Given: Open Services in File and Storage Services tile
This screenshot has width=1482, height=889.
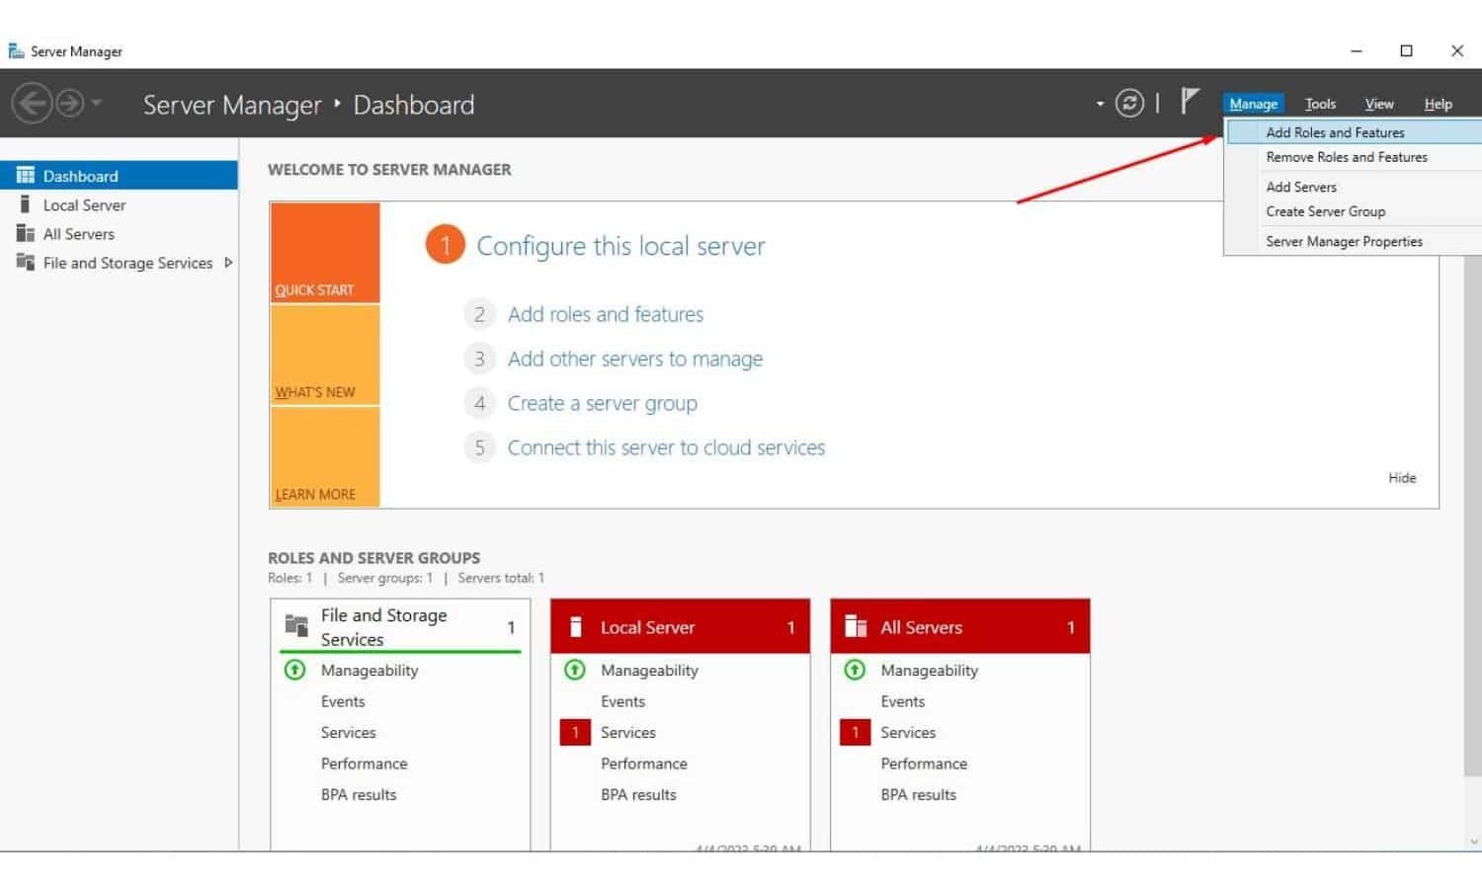Looking at the screenshot, I should click(348, 733).
